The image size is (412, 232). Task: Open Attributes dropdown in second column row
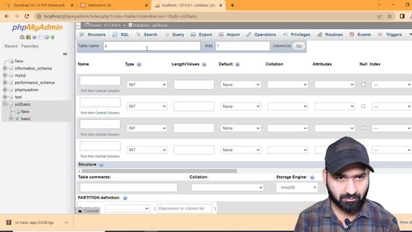(335, 106)
